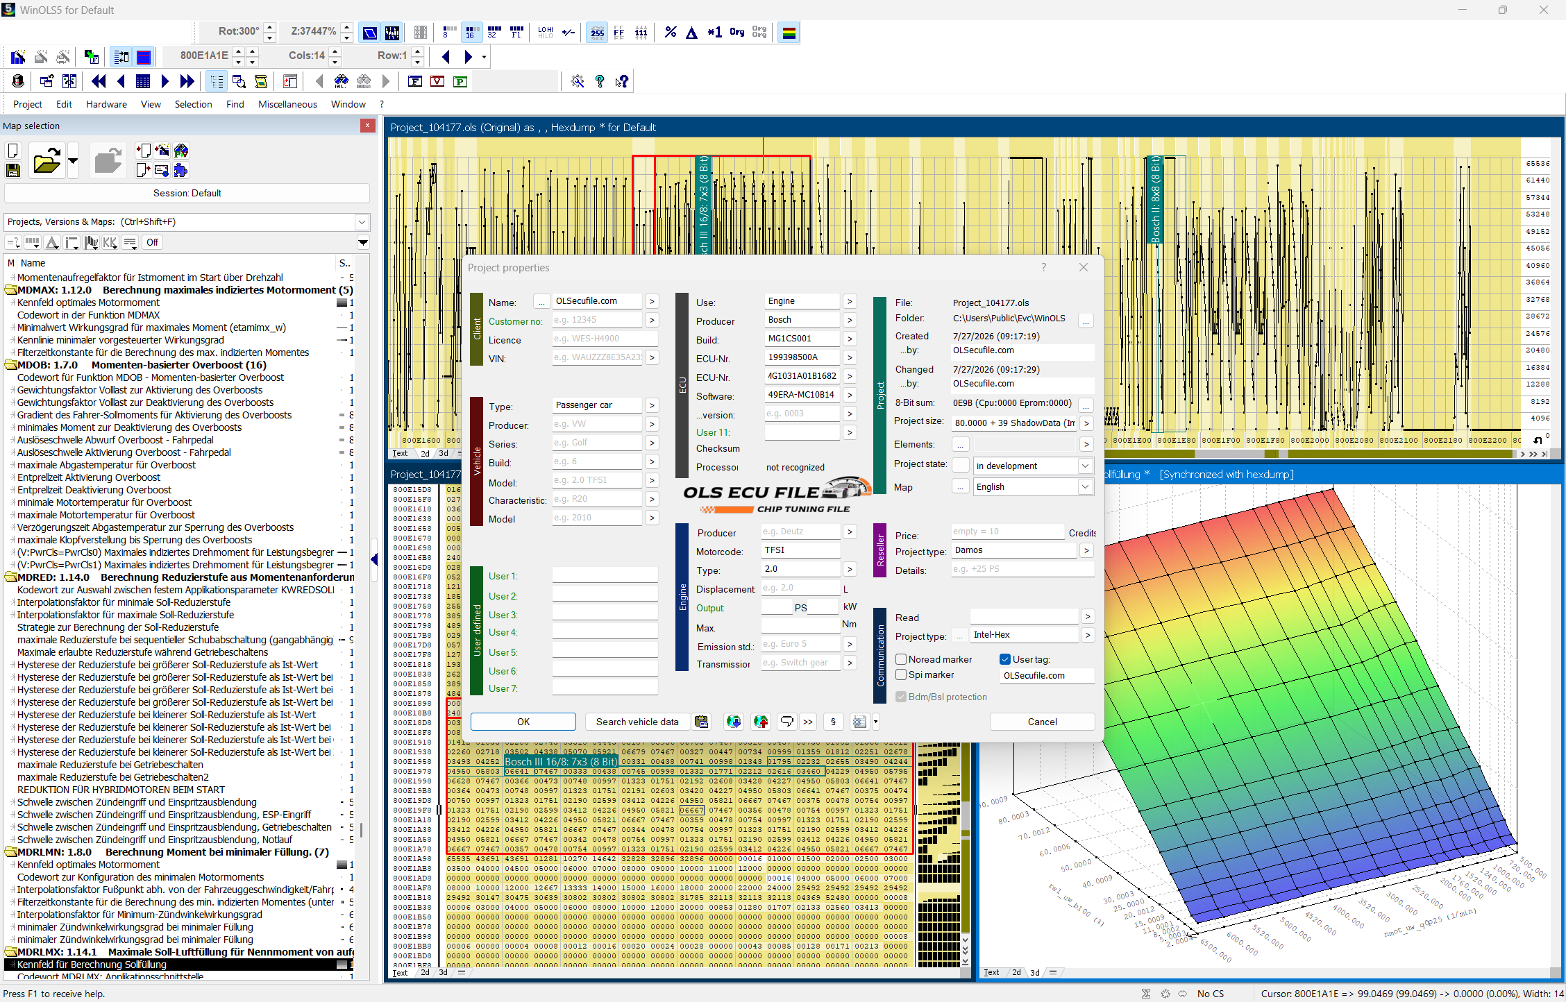Image resolution: width=1566 pixels, height=1002 pixels.
Task: Open the arrow menu next to ECU Producer field
Action: [850, 320]
